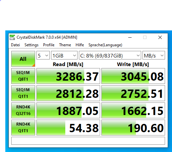Click the empty comment field at bottom
The height and width of the screenshot is (152, 172).
coord(88,141)
